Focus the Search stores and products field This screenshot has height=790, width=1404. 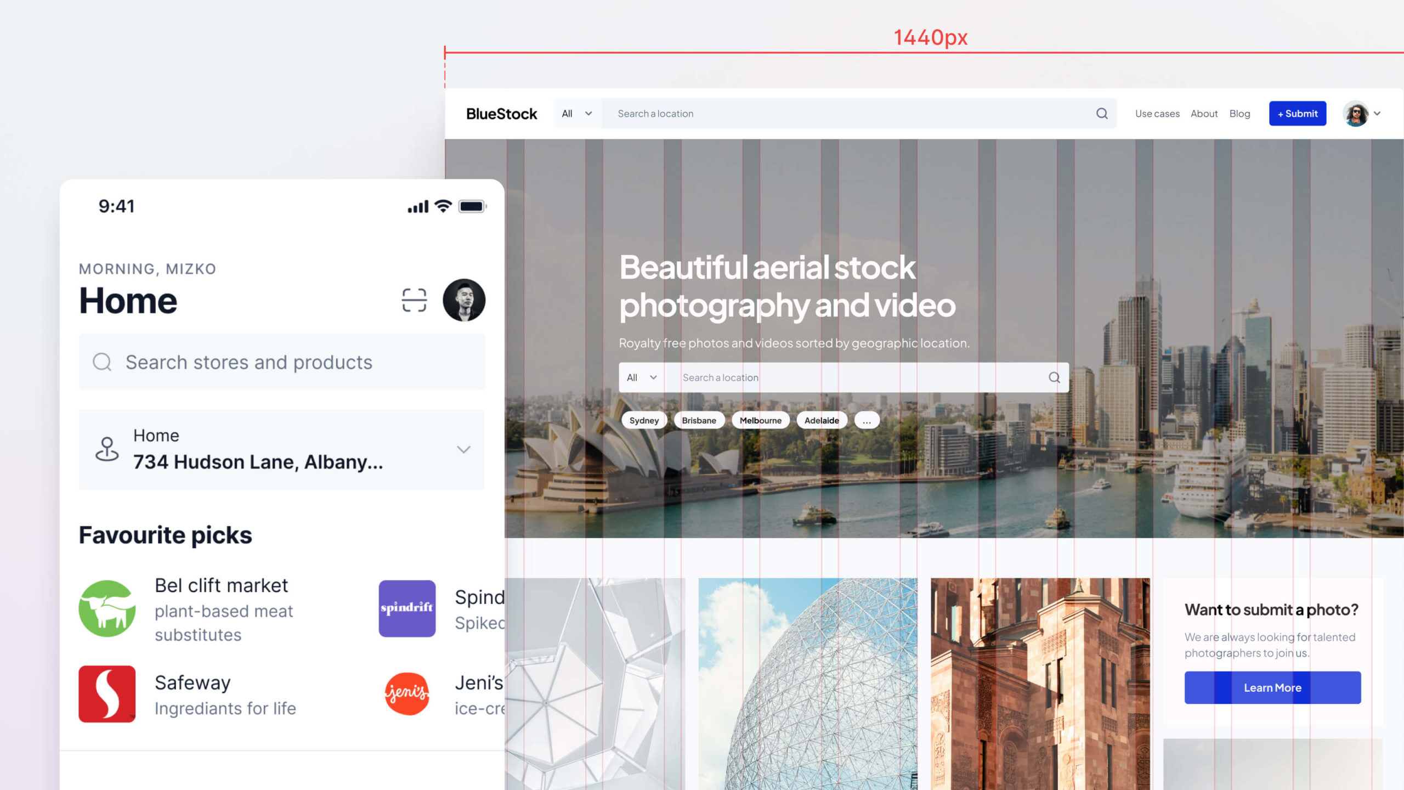[282, 362]
